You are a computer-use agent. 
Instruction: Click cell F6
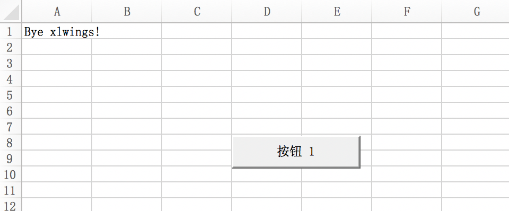pyautogui.click(x=407, y=110)
